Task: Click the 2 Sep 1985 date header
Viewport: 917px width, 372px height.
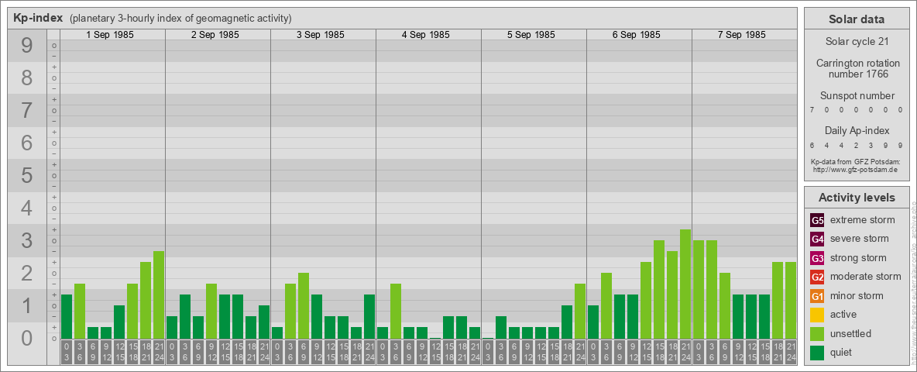Action: point(215,35)
